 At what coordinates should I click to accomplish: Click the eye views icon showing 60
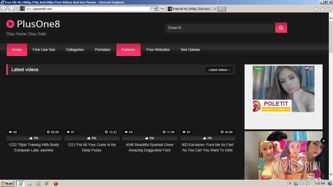(10, 132)
